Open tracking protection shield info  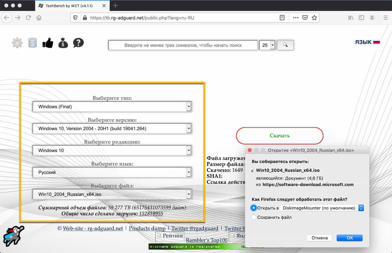tap(75, 18)
